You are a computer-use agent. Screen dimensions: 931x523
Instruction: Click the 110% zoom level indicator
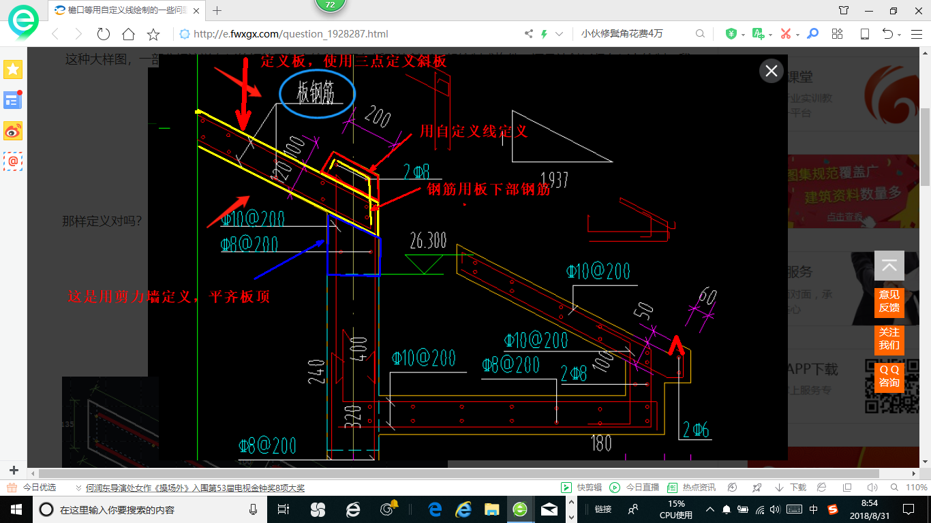tap(916, 488)
